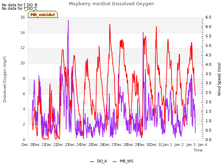The width and height of the screenshot is (224, 168).
Task: Click the 14 tick on left axis
Action: click(x=22, y=33)
